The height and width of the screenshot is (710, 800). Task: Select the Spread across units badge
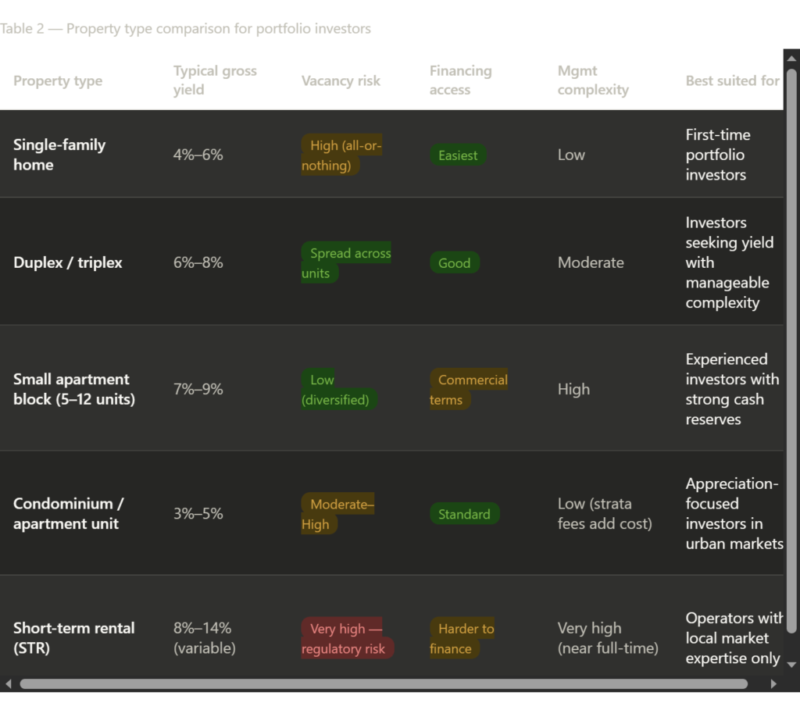point(345,263)
